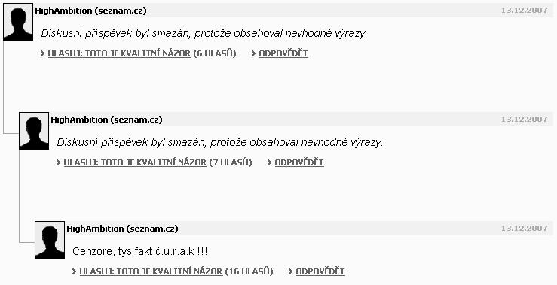Click the 13.12.2007 date of the top comment
The width and height of the screenshot is (557, 285).
pyautogui.click(x=525, y=11)
